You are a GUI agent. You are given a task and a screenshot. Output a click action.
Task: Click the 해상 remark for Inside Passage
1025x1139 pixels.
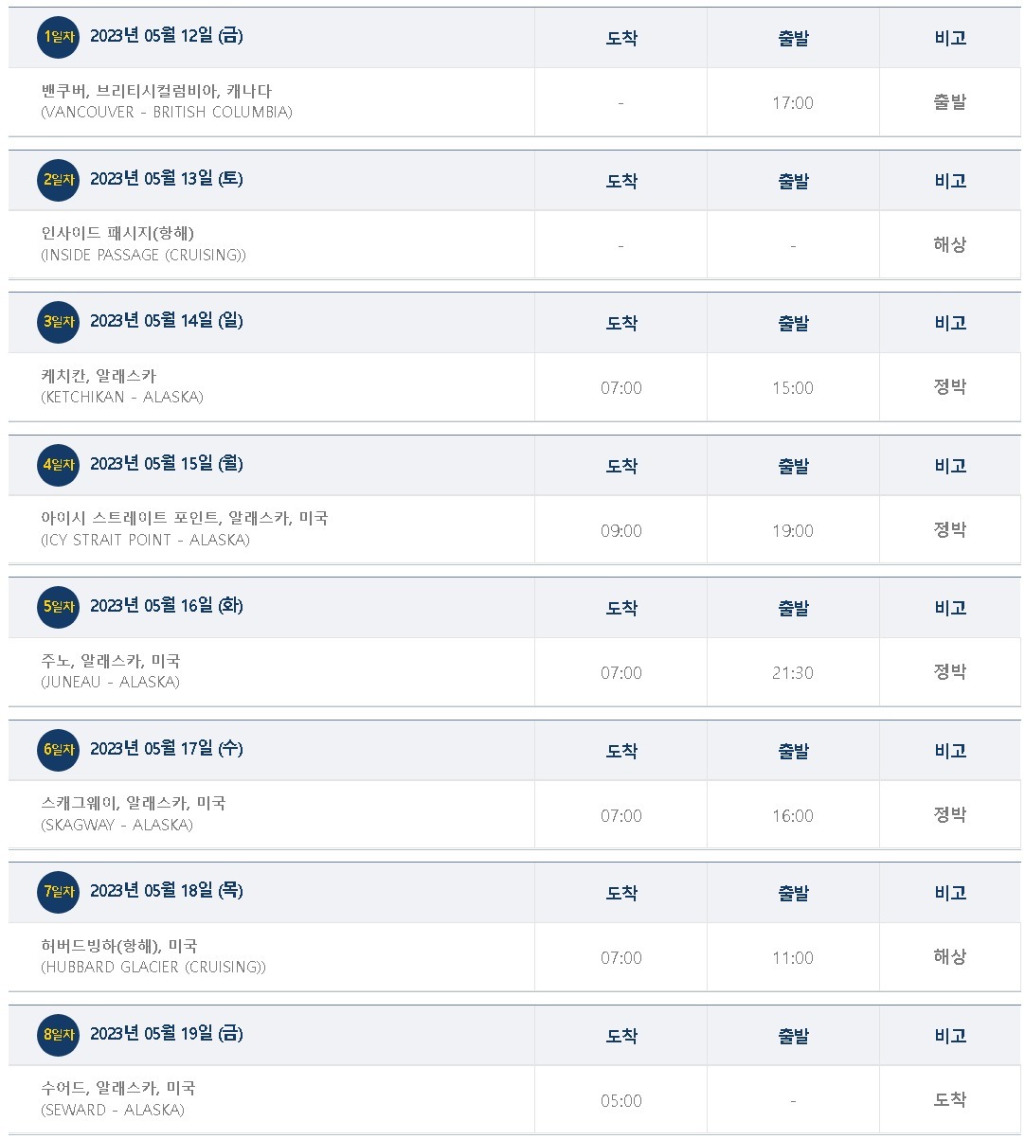point(949,244)
